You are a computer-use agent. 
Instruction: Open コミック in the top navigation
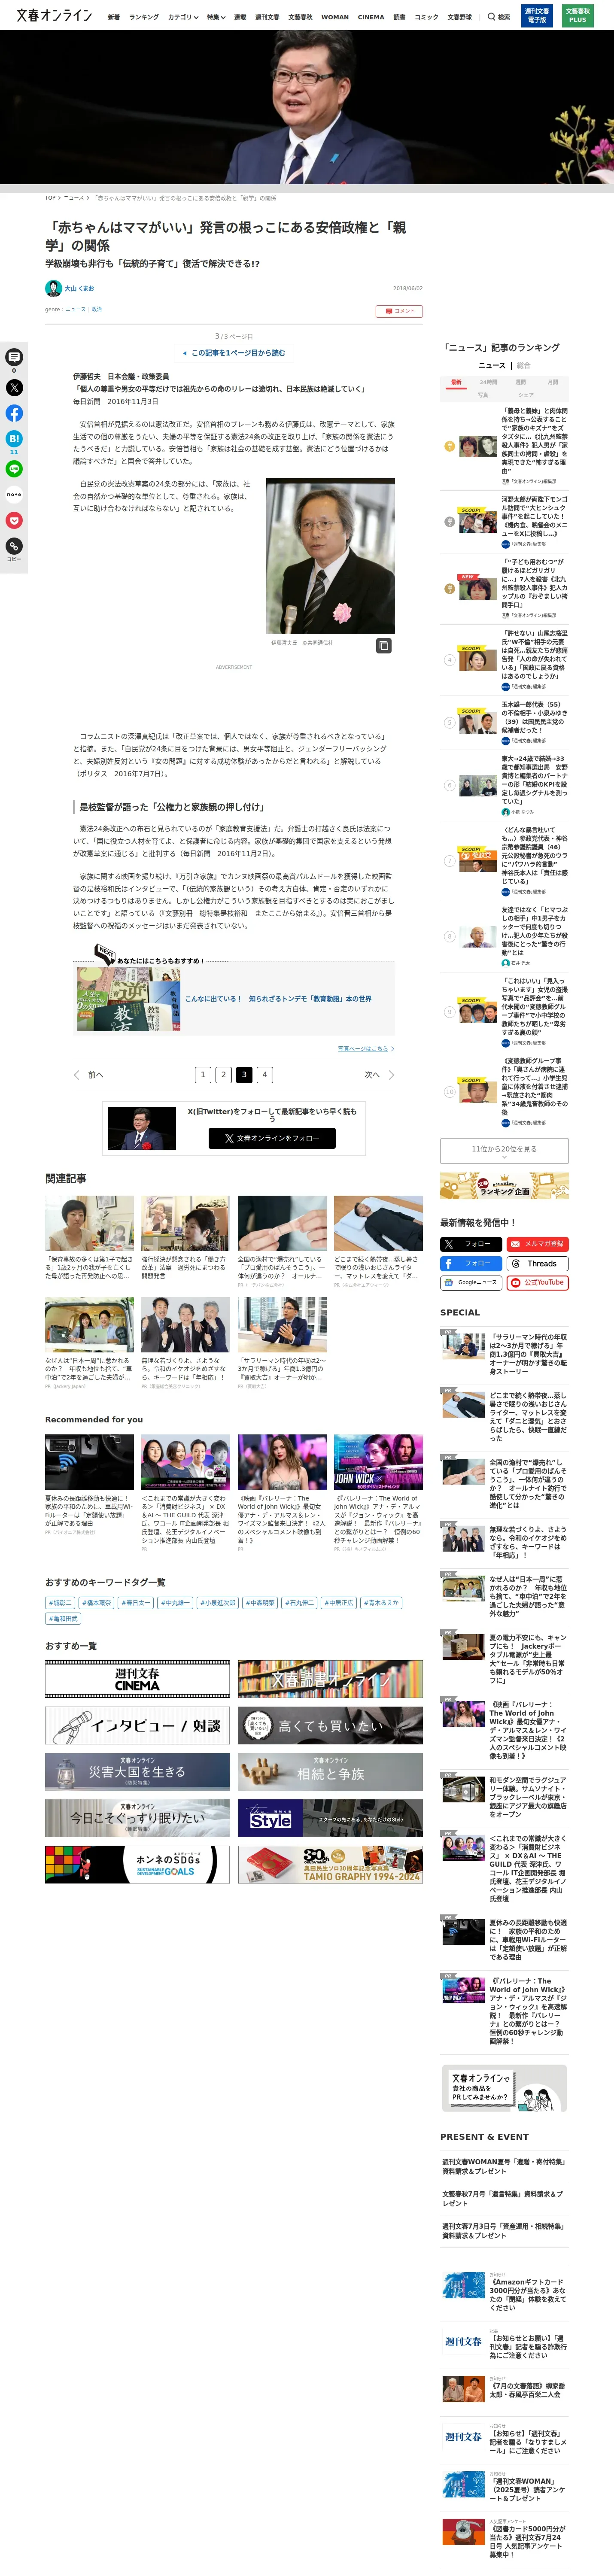[x=426, y=17]
